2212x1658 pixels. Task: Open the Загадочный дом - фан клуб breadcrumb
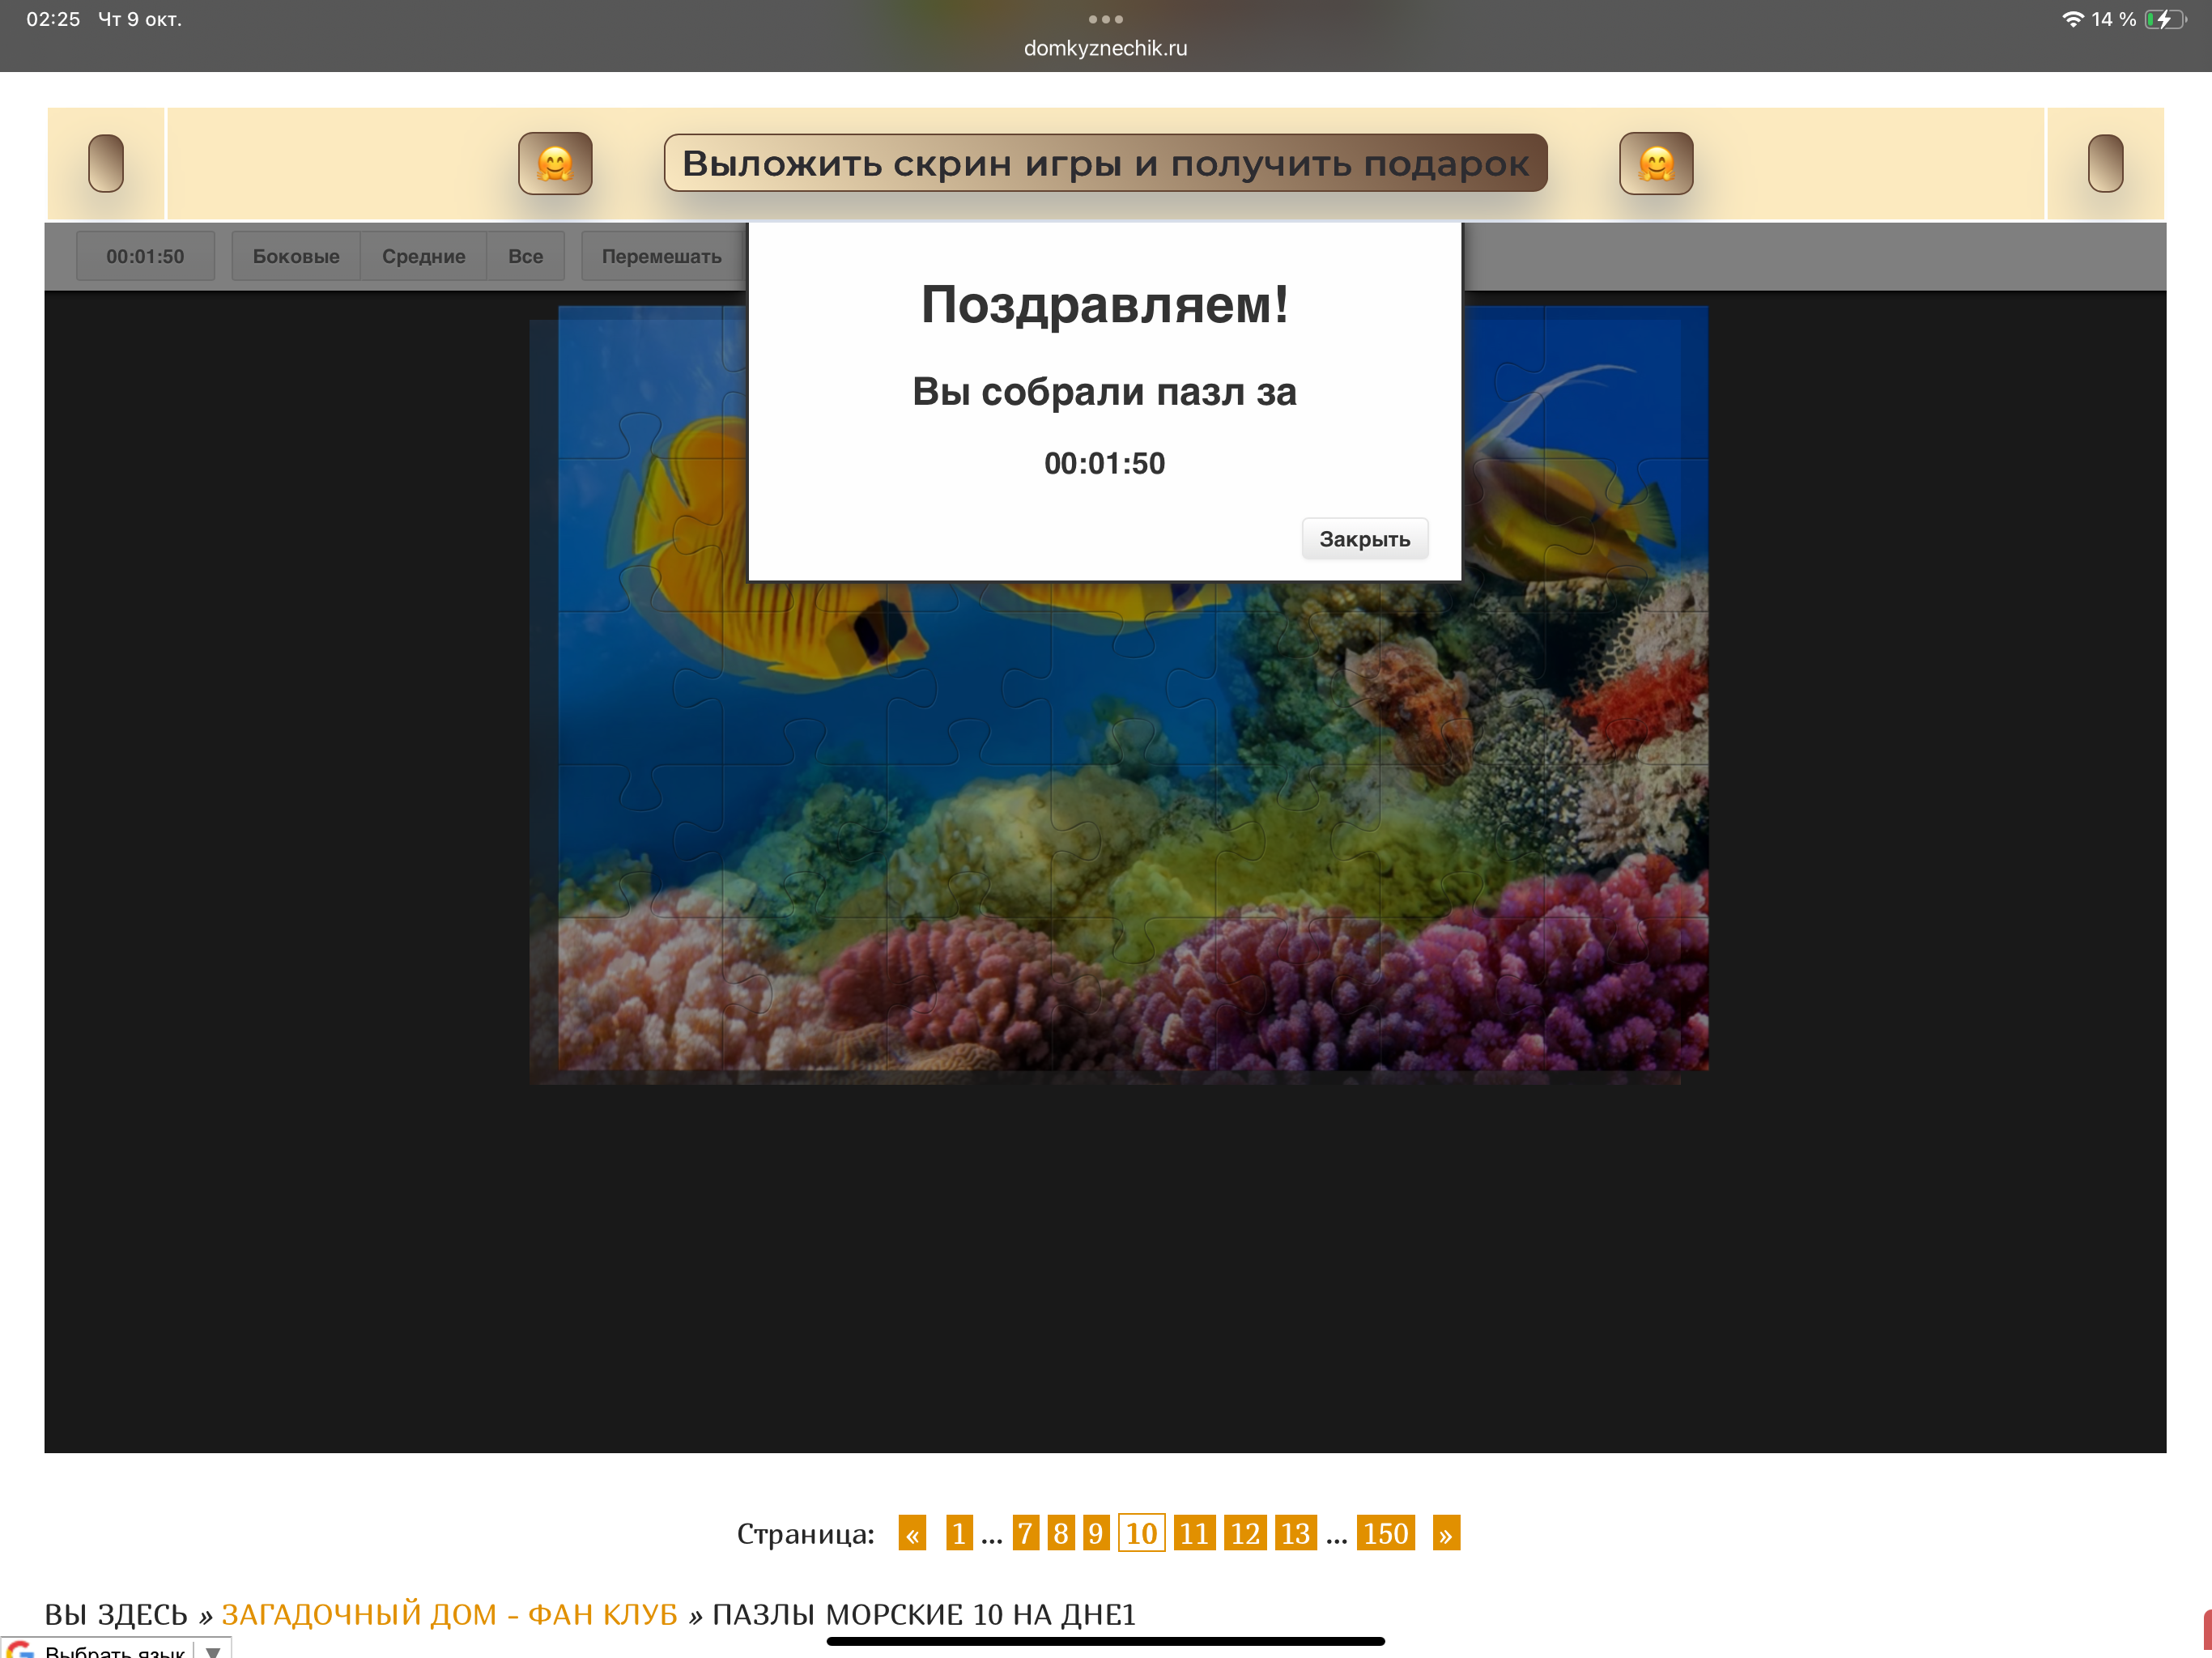click(x=449, y=1614)
